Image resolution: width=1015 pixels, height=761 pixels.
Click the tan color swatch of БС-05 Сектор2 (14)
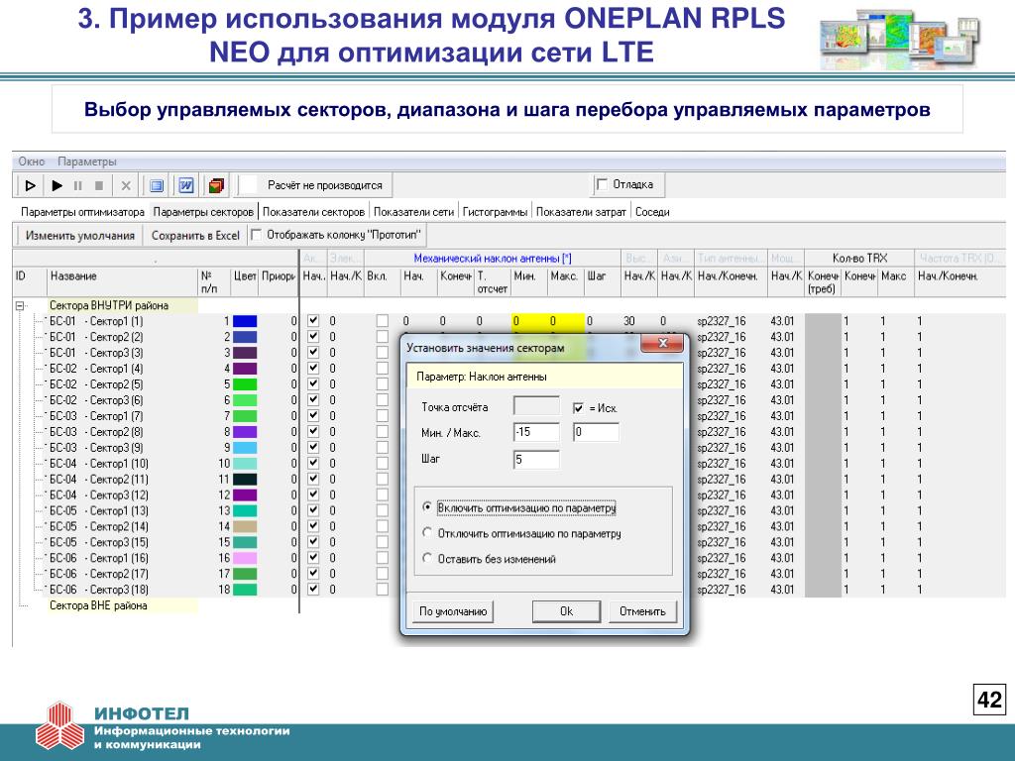[245, 526]
